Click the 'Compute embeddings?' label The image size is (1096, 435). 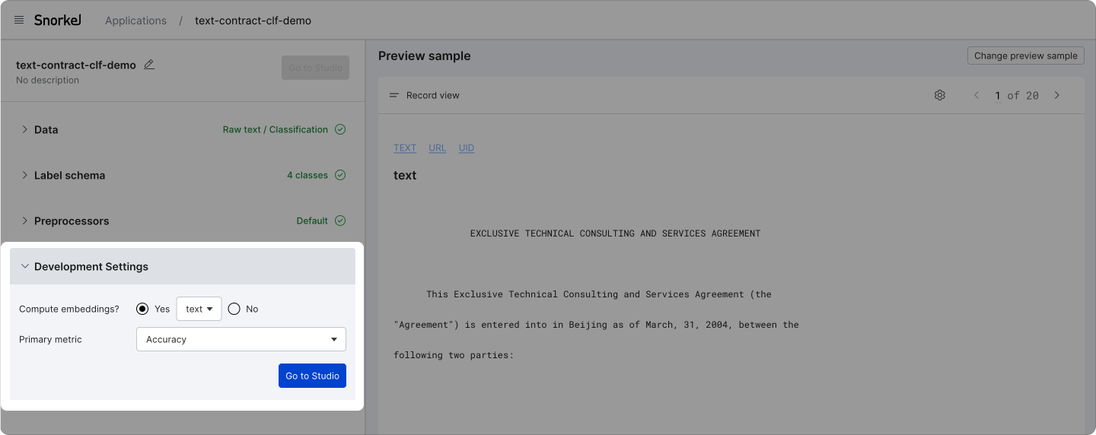tap(69, 309)
